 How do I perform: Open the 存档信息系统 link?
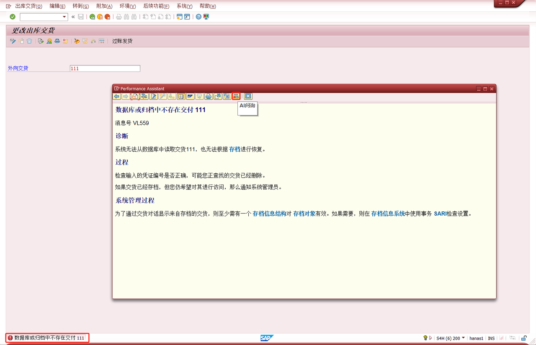pos(388,214)
